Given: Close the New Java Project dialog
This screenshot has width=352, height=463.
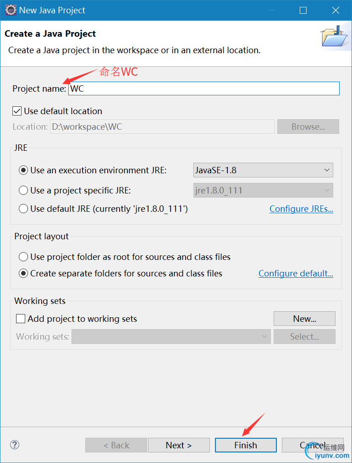Looking at the screenshot, I should pos(335,10).
